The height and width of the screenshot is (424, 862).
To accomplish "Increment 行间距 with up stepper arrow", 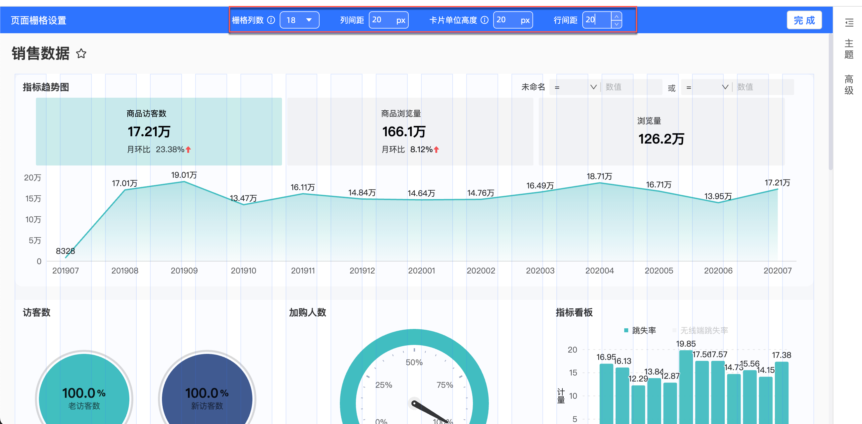I will [616, 16].
